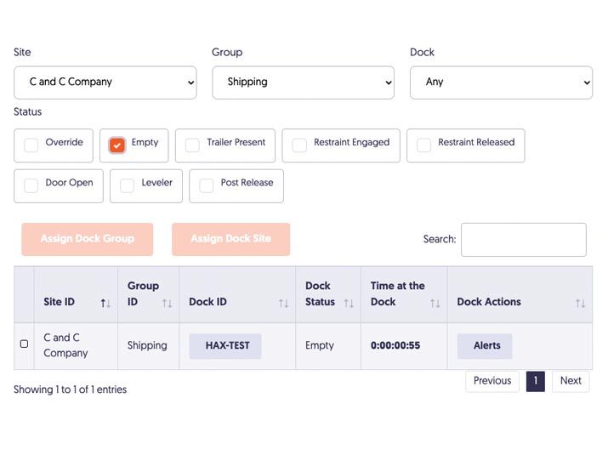Click the Previous pagination button
This screenshot has height=455, width=608.
(x=492, y=381)
